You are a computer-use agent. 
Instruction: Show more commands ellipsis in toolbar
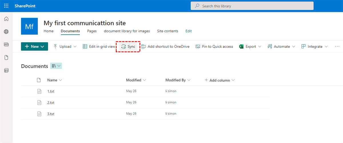point(337,47)
